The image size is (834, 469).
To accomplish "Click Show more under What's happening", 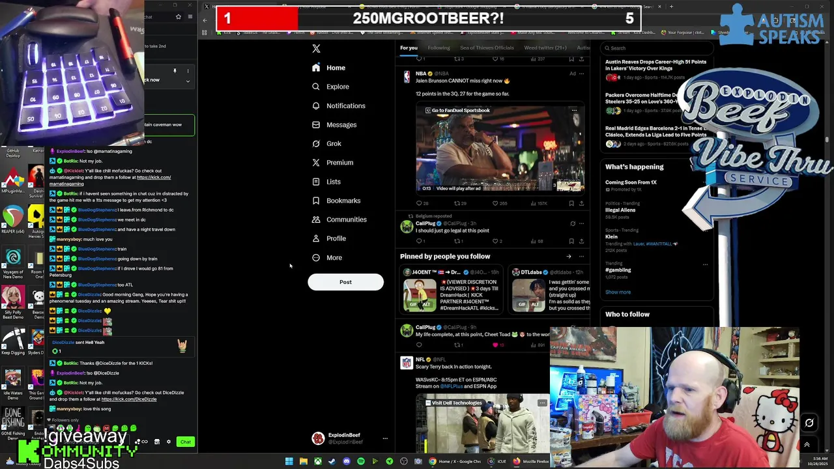I will point(618,292).
